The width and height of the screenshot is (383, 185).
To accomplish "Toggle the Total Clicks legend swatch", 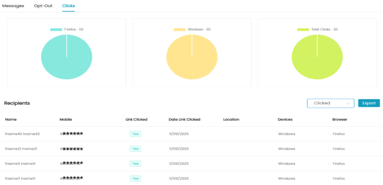I will (x=303, y=30).
